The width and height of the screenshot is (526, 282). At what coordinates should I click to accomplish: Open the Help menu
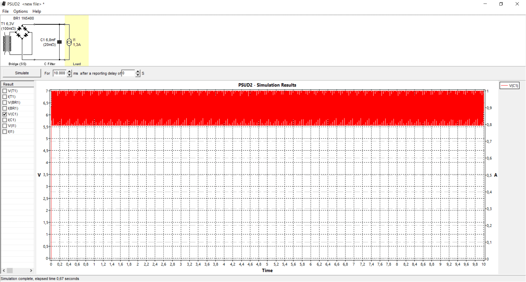point(37,11)
